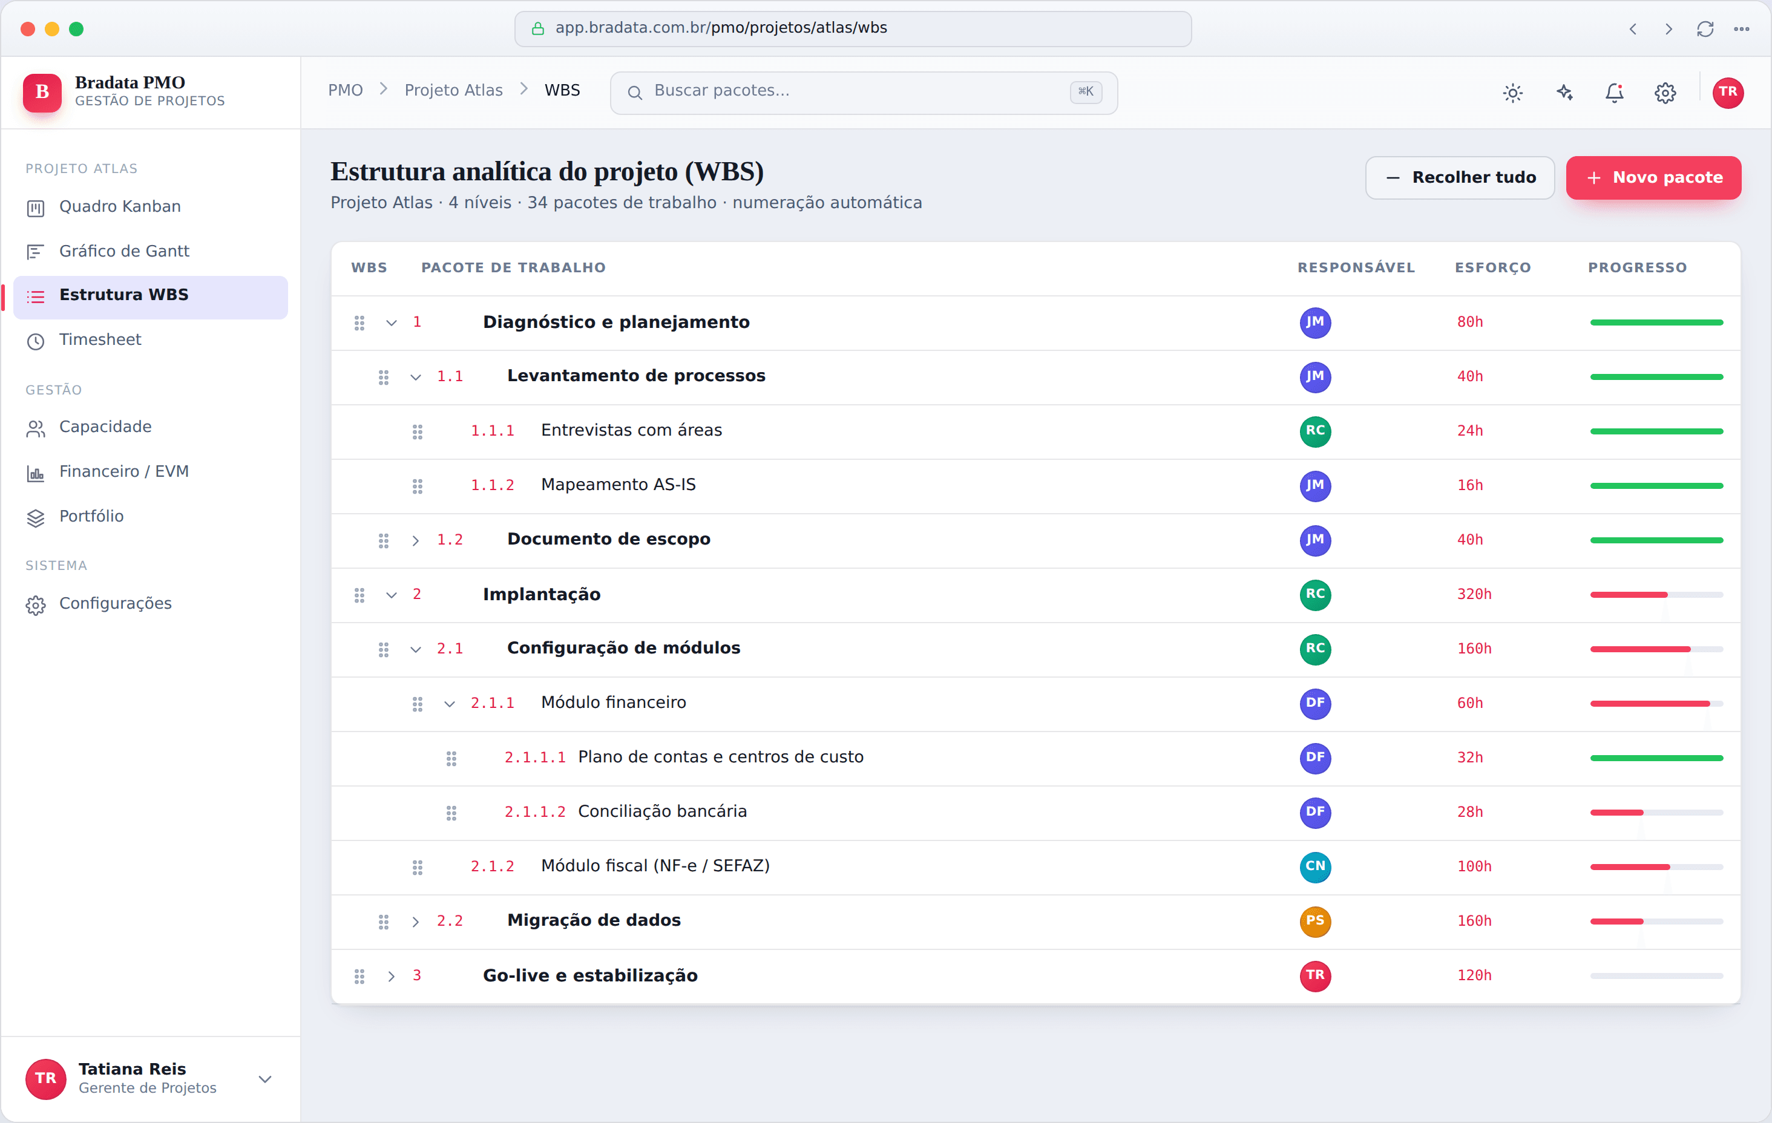1772x1123 pixels.
Task: Navigate to Capacidade
Action: click(151, 428)
